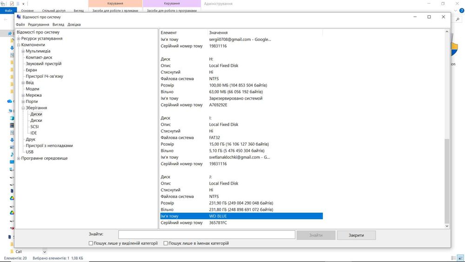Focus the Знайти text field
Screen dimensions: 465x262
[207, 235]
